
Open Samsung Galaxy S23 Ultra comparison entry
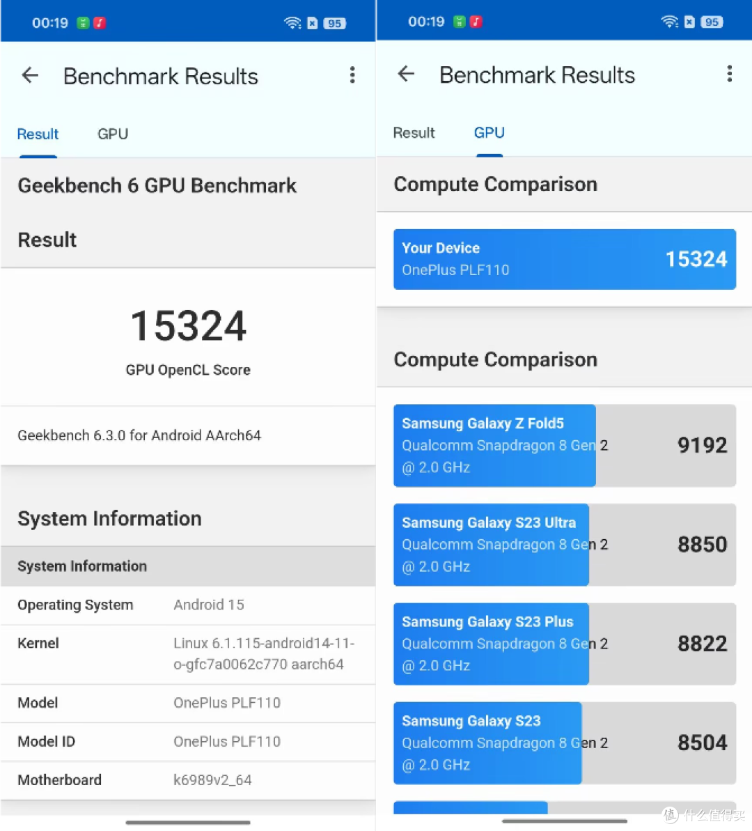point(565,545)
